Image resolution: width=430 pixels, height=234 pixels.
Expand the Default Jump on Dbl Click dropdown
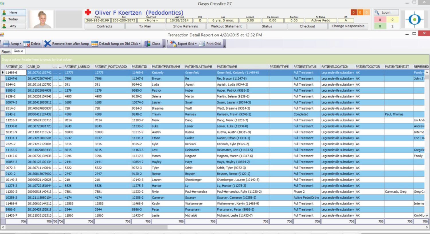[139, 43]
